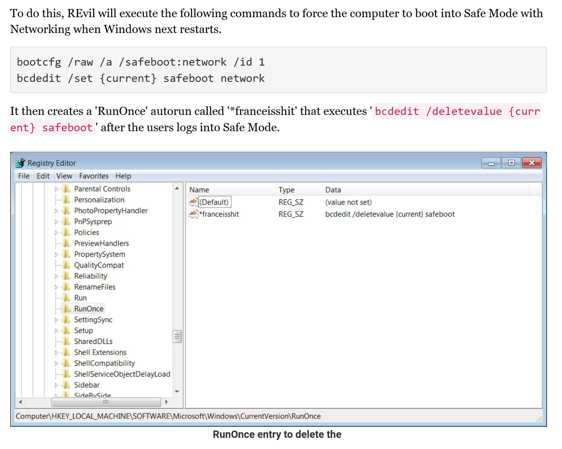Sort values by the Type column header

287,190
